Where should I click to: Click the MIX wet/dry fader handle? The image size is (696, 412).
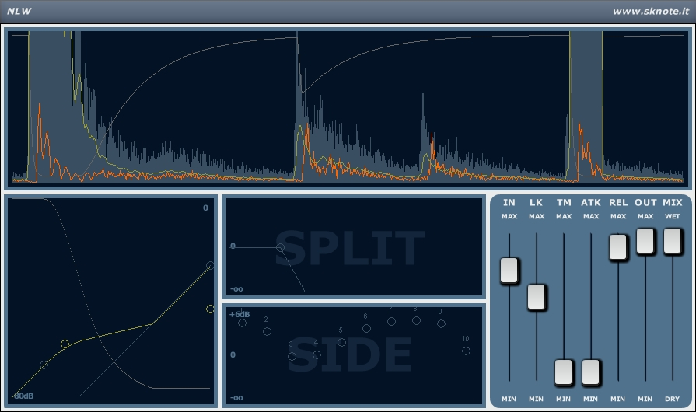(673, 241)
